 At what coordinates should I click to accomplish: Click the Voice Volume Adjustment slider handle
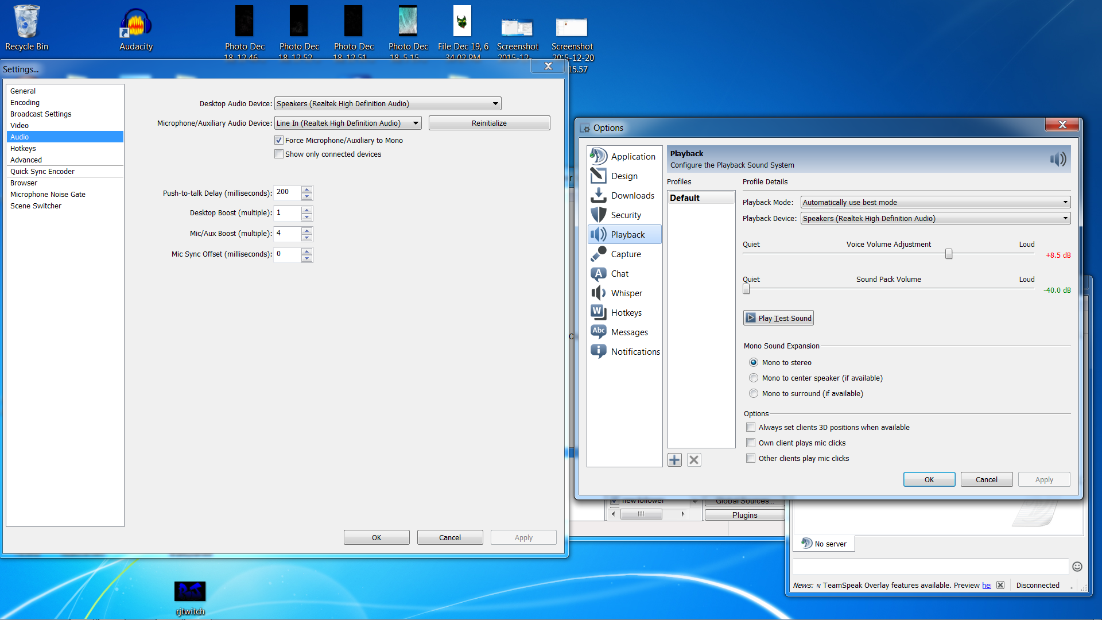click(x=949, y=254)
